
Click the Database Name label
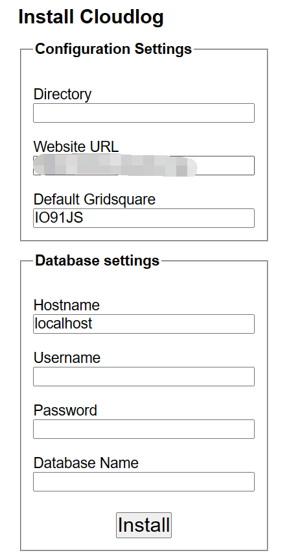(x=86, y=463)
